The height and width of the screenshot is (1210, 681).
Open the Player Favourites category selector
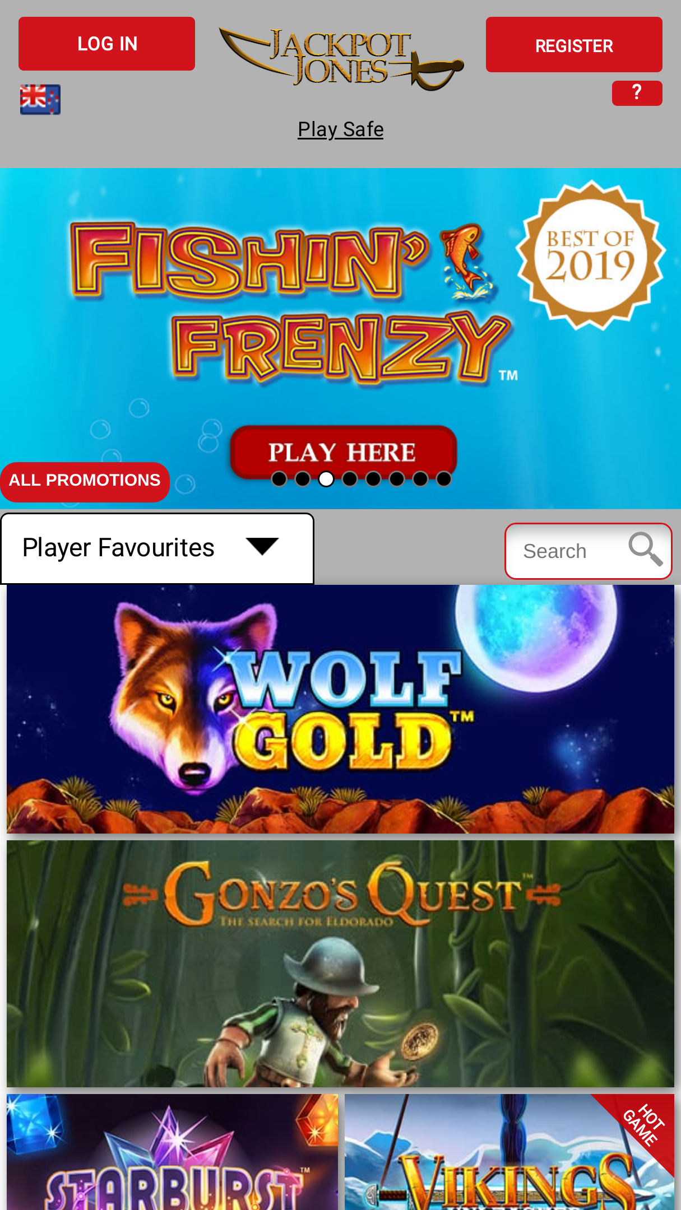[x=157, y=548]
